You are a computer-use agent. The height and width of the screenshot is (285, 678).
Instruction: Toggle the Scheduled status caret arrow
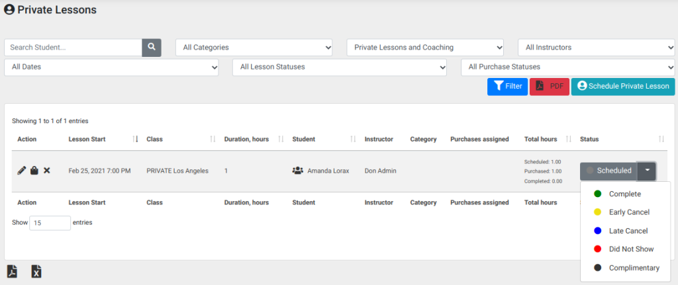[x=648, y=171]
